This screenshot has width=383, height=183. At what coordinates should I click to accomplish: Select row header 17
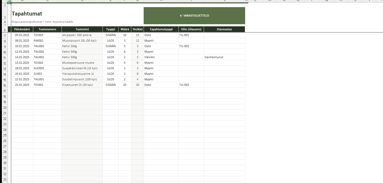4,91
